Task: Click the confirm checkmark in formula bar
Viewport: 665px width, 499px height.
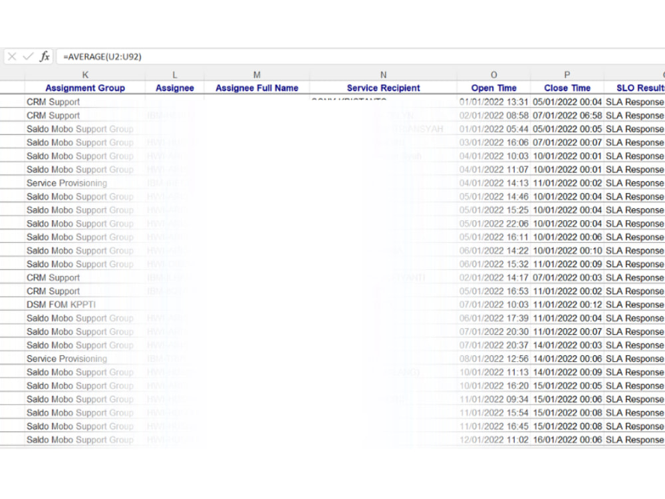Action: 28,57
